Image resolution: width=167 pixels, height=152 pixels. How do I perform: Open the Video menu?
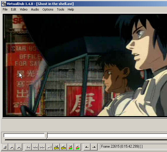click(24, 9)
